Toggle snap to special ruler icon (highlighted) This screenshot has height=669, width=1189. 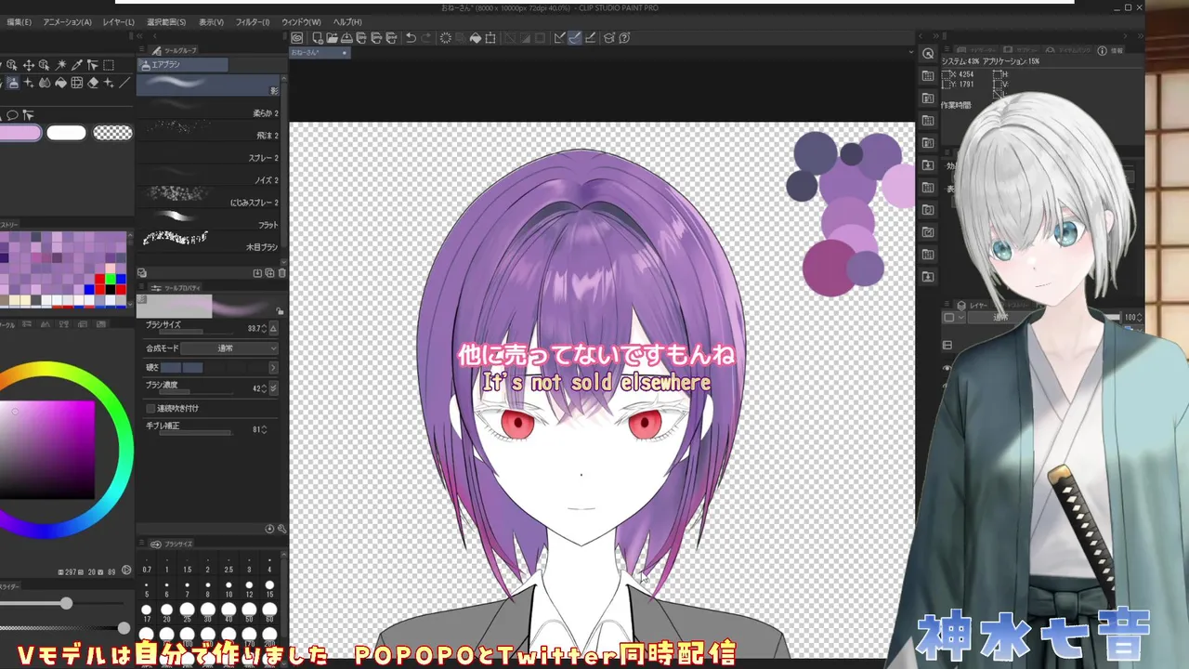574,38
